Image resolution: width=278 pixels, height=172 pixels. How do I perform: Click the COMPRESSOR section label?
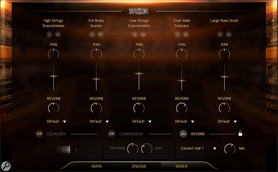[131, 134]
